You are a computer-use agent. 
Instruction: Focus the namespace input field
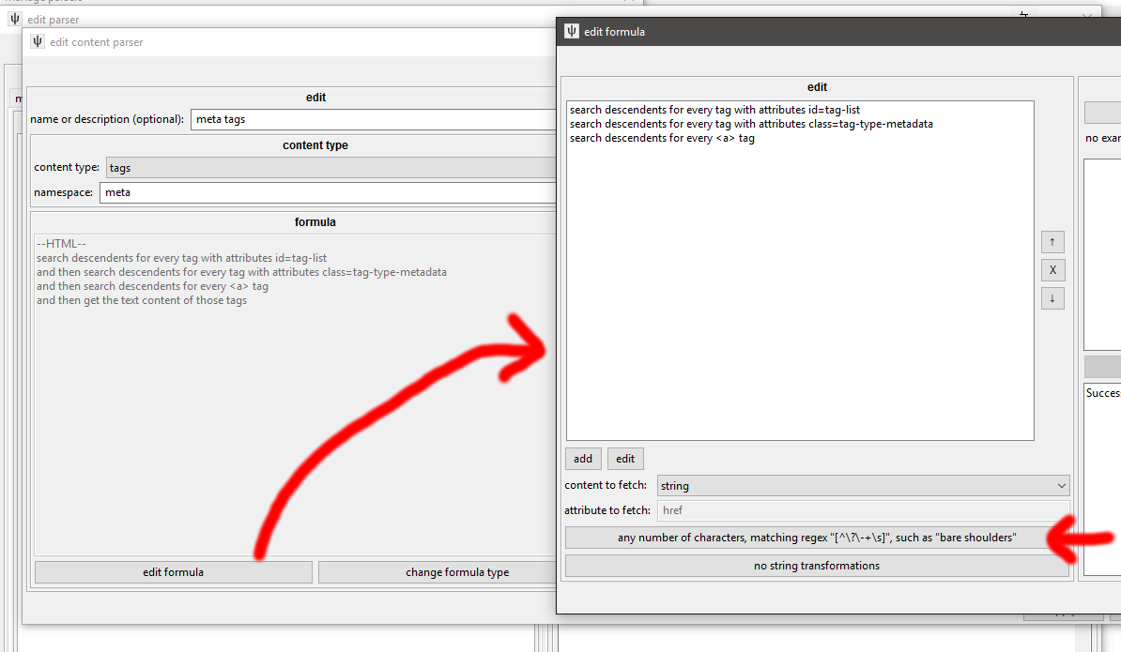point(328,192)
